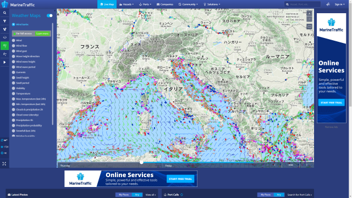
Task: Click the Remove Ads link
Action: tap(331, 127)
